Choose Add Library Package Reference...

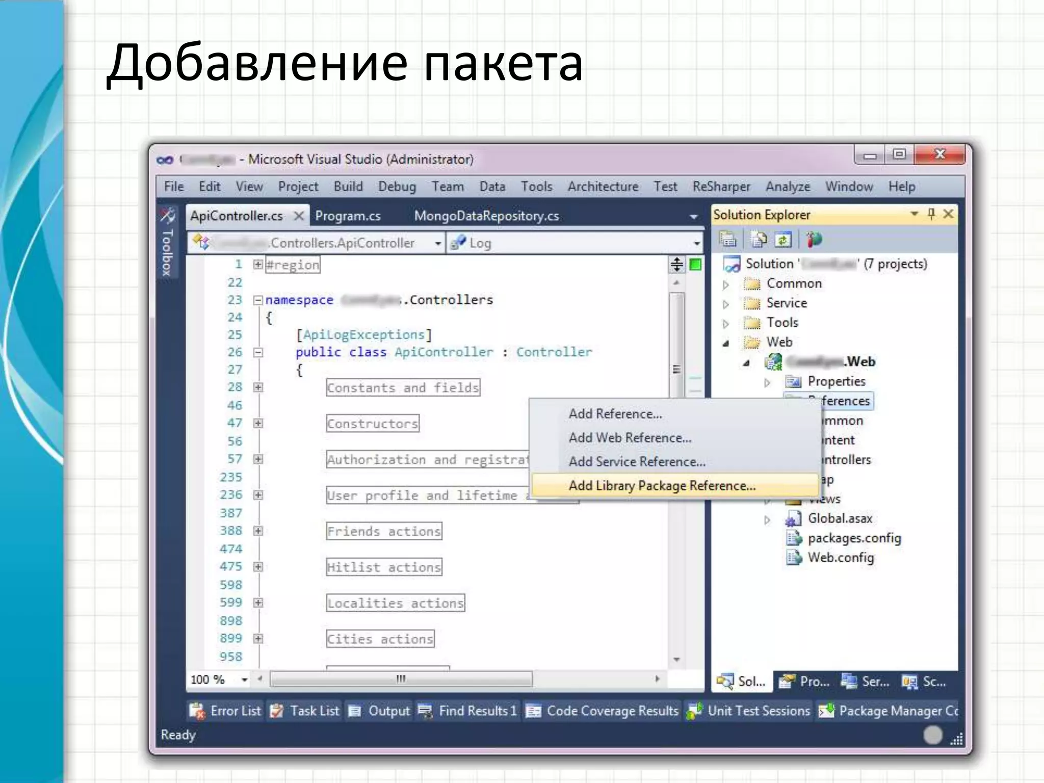point(674,486)
